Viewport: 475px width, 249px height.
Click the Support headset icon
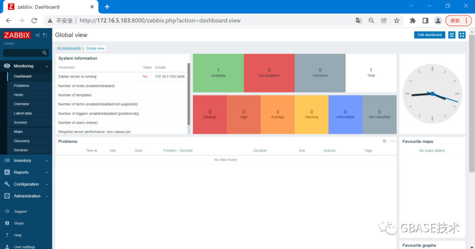(x=7, y=211)
